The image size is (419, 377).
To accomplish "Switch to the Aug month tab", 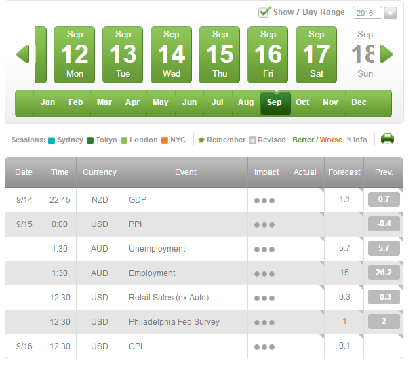I will (x=245, y=102).
